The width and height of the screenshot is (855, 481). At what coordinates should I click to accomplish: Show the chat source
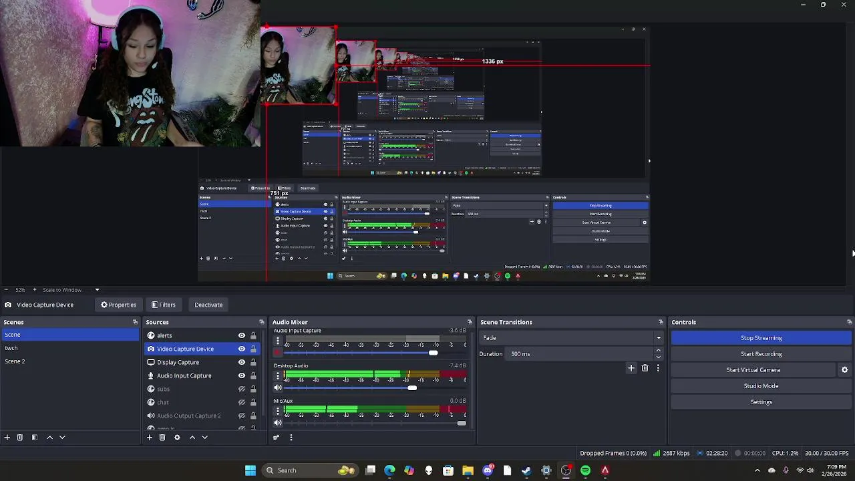point(242,402)
